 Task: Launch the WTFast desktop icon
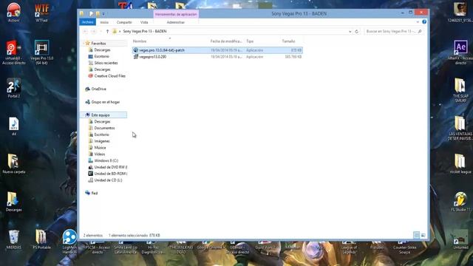[x=41, y=13]
